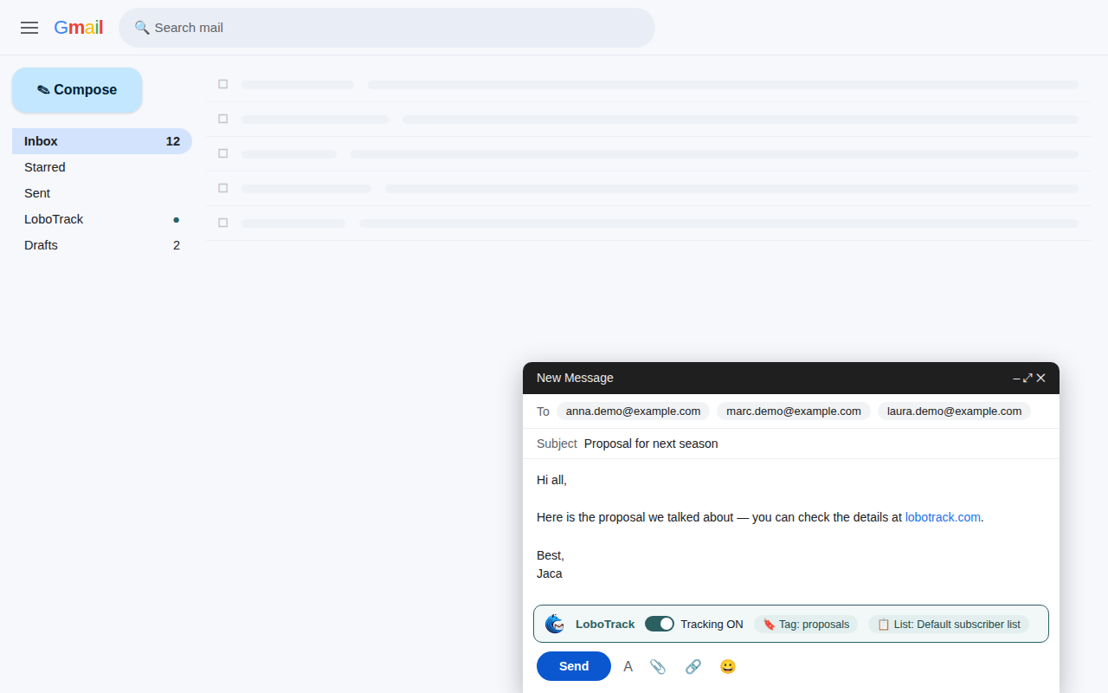
Task: Click the laura.demo@example.com recipient chip
Action: [954, 411]
